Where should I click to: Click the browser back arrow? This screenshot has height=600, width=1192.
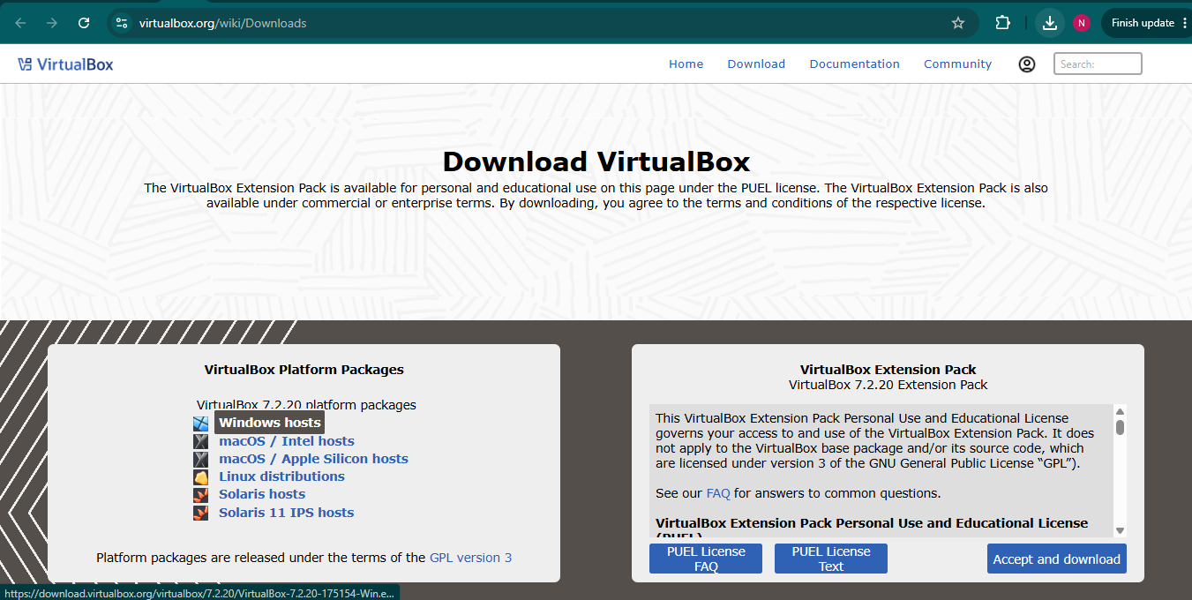click(x=20, y=23)
